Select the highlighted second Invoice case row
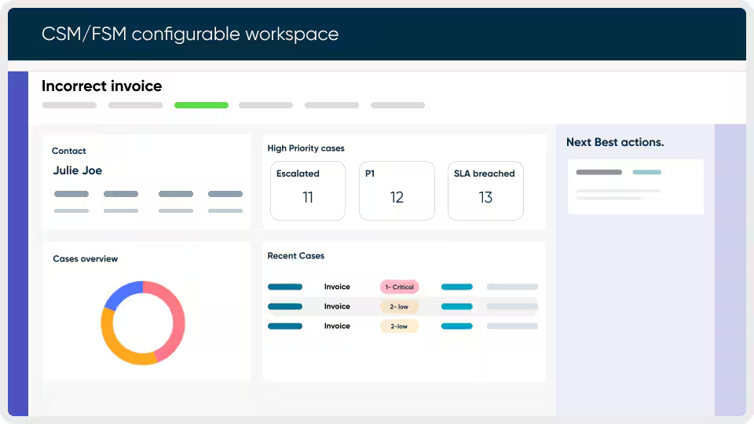Viewport: 754px width, 424px height. click(337, 307)
